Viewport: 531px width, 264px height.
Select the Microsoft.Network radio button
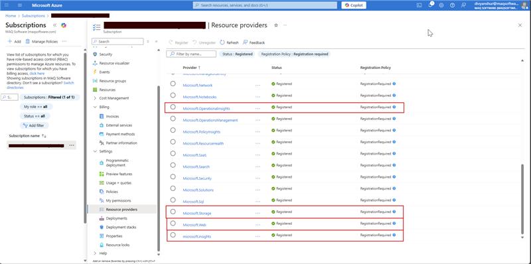click(173, 84)
